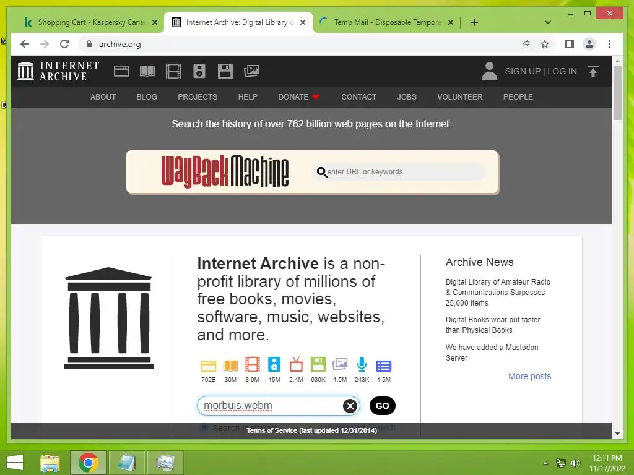The height and width of the screenshot is (475, 634).
Task: Open the Texts book icon in top navigation
Action: click(147, 71)
